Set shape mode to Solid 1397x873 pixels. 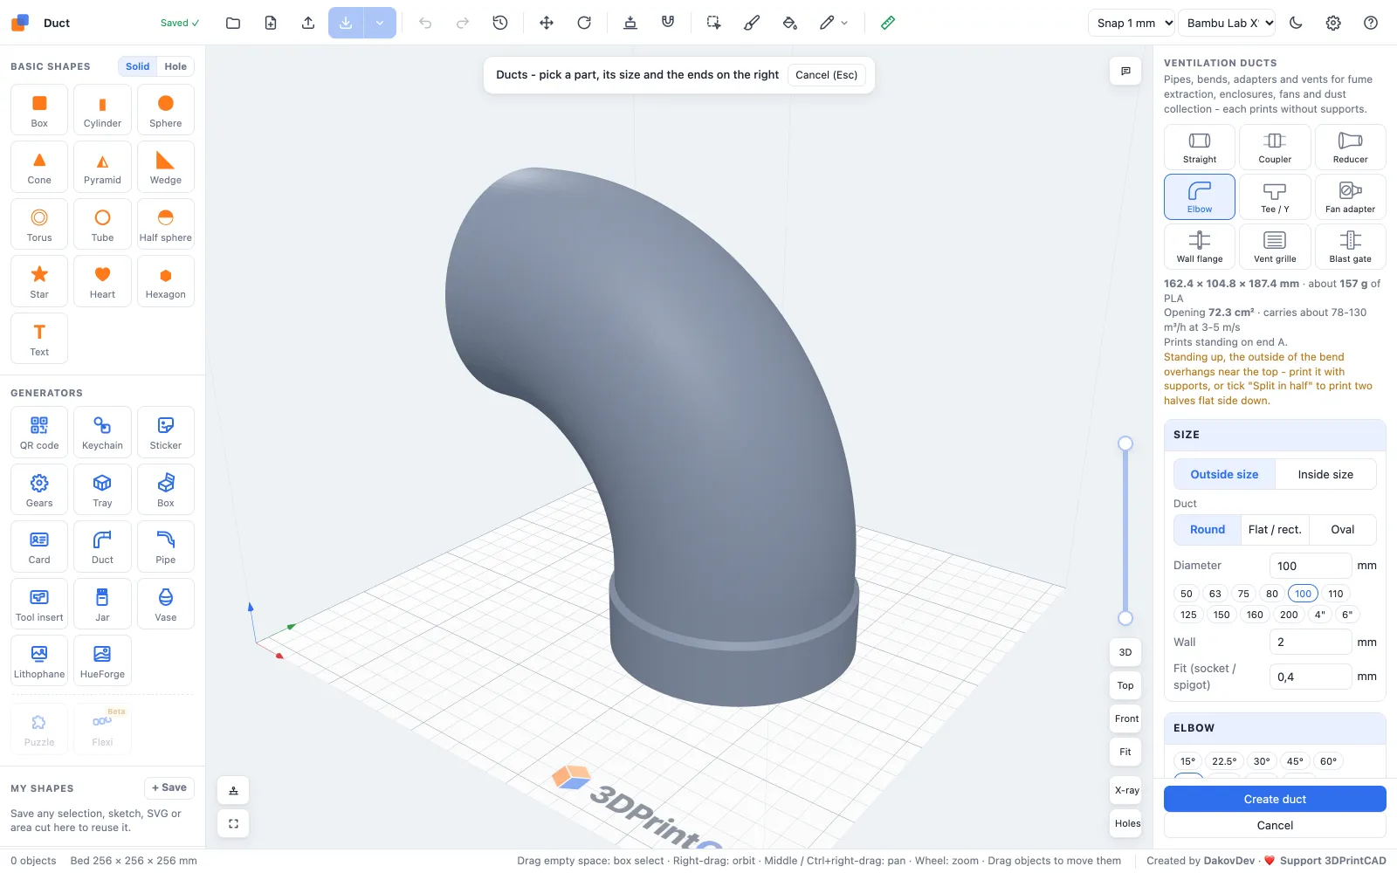[x=138, y=66]
